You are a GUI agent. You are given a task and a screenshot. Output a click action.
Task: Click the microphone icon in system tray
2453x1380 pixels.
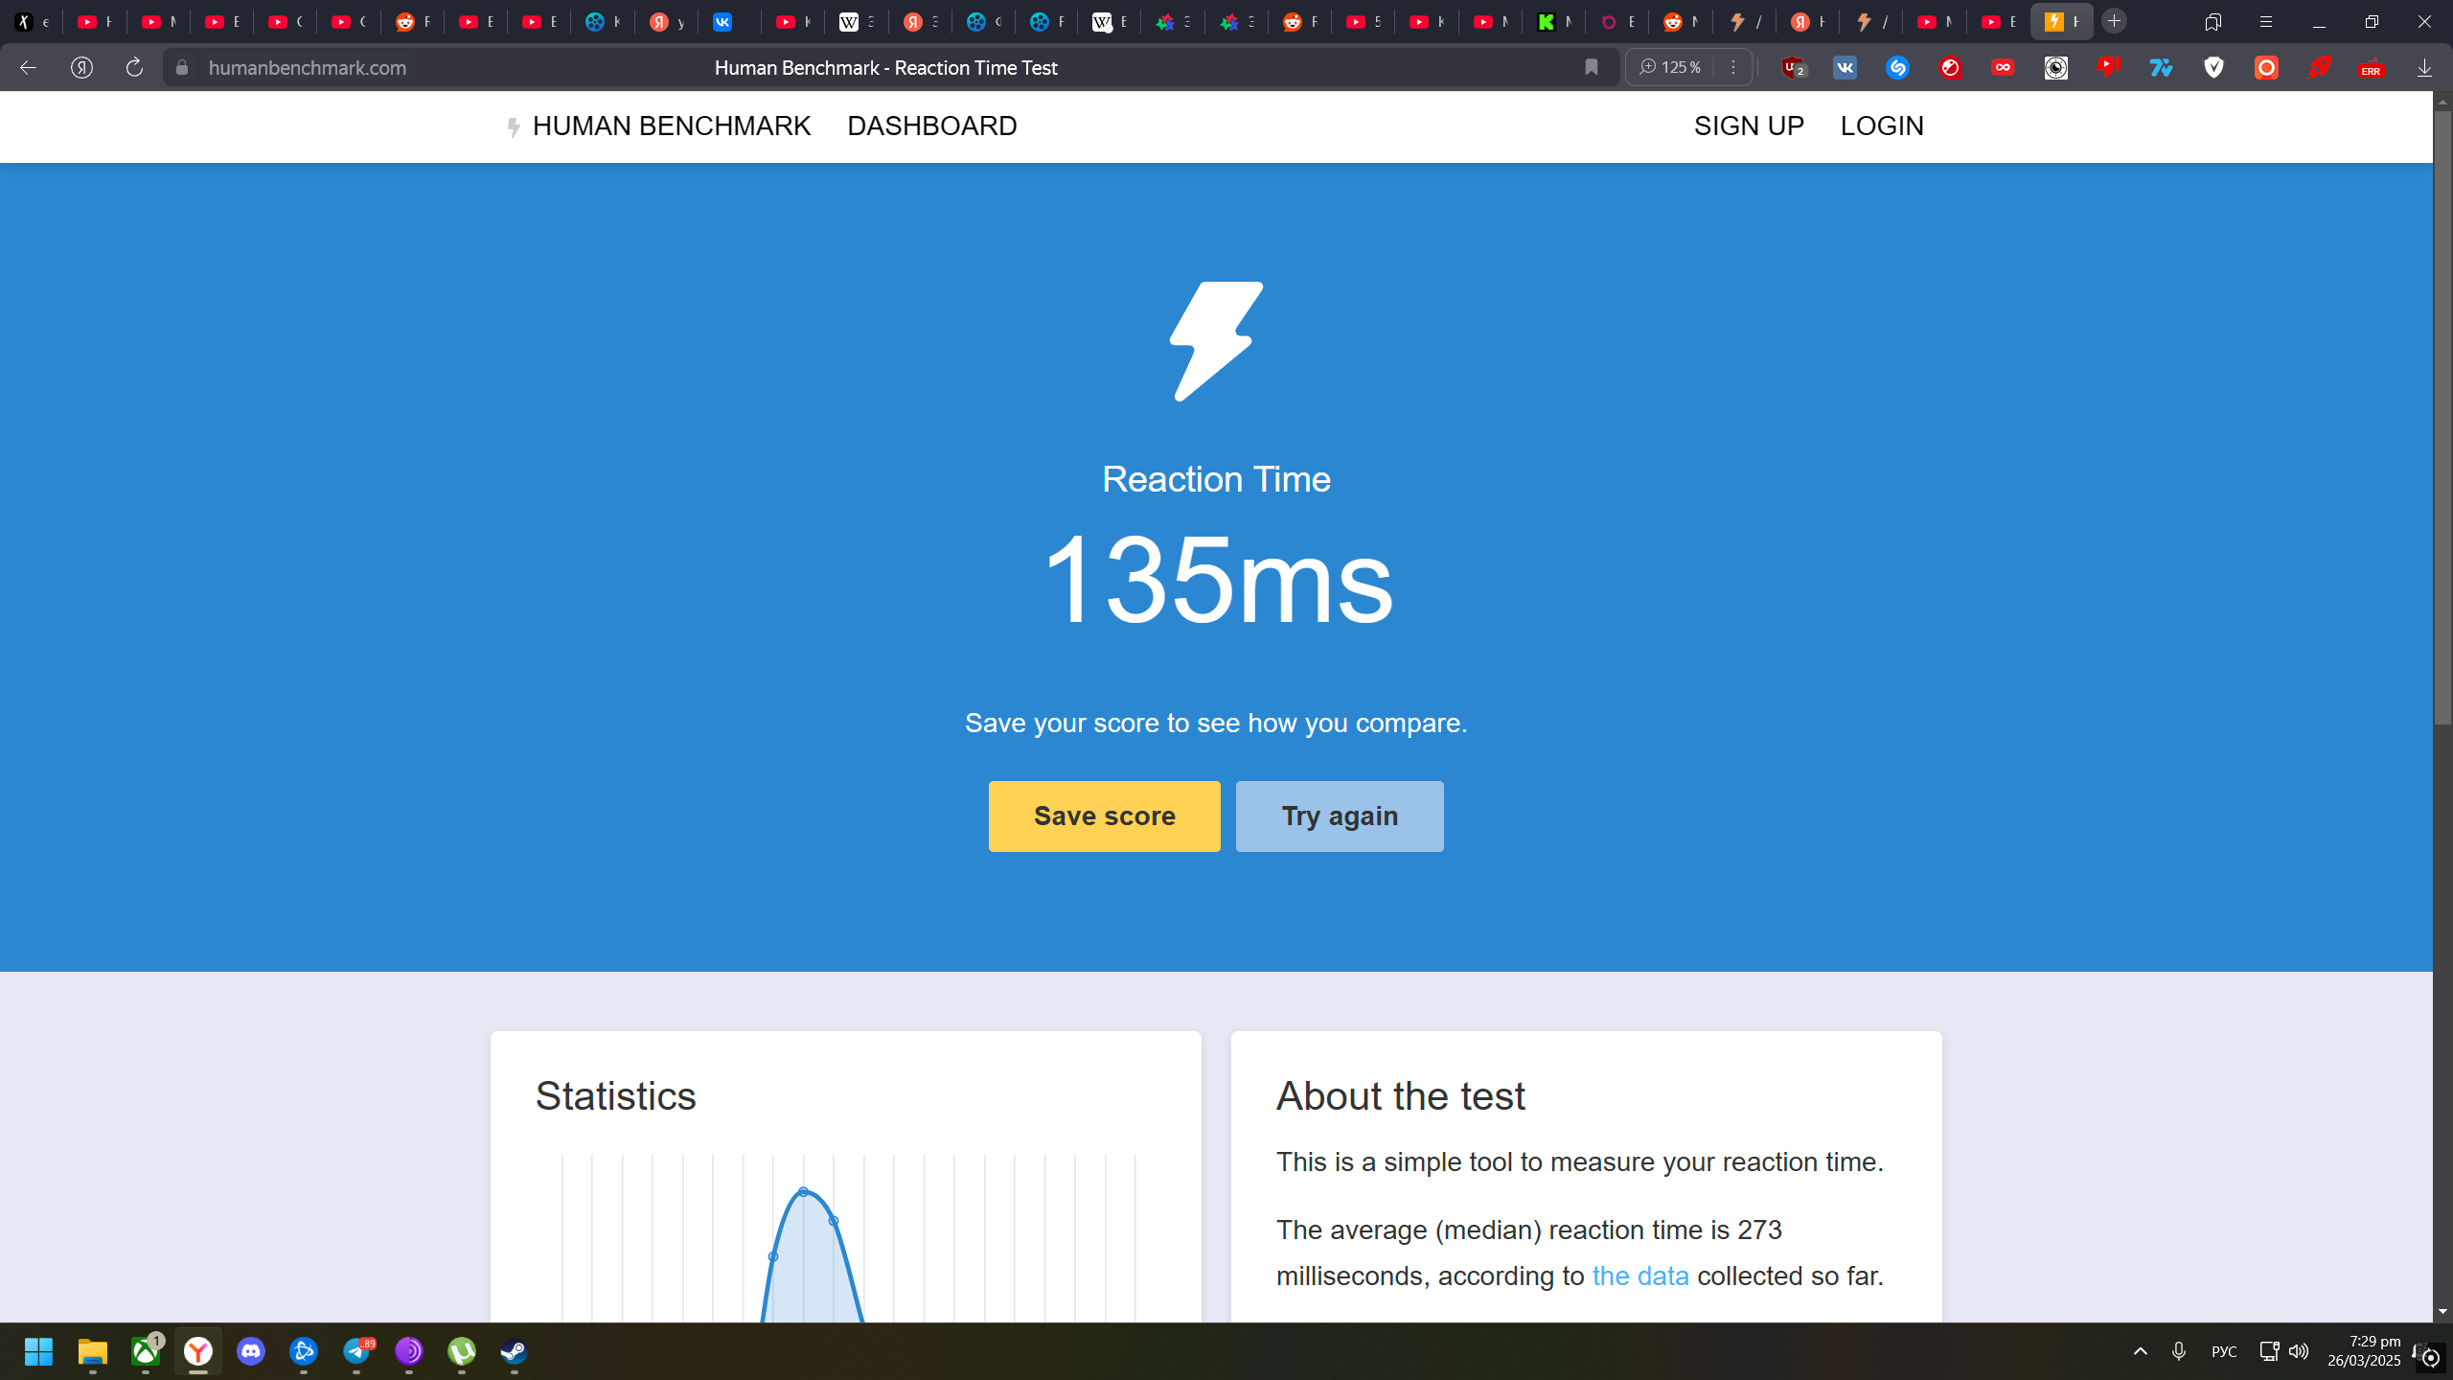(2179, 1351)
